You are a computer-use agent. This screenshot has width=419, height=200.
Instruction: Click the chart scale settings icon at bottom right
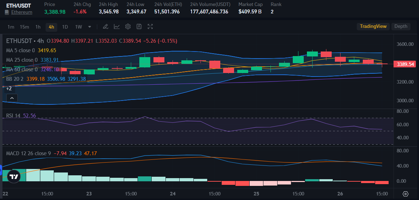coord(406,194)
